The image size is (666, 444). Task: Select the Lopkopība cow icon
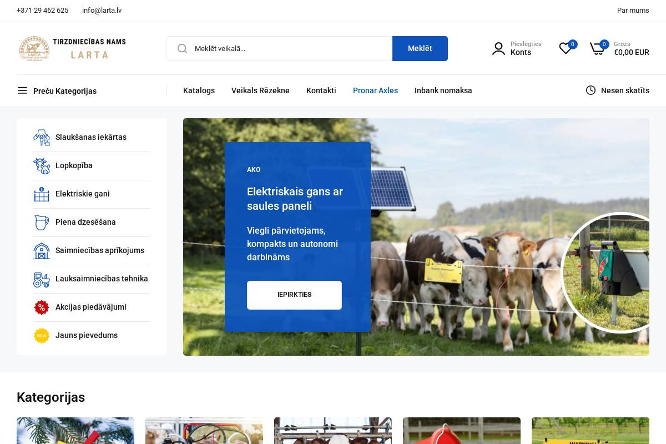coord(42,166)
